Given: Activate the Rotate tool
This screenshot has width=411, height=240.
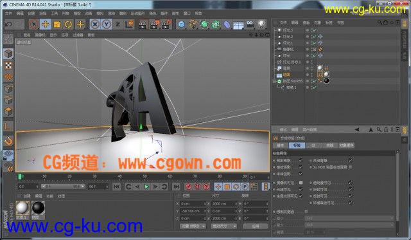Looking at the screenshot, I should coord(69,24).
